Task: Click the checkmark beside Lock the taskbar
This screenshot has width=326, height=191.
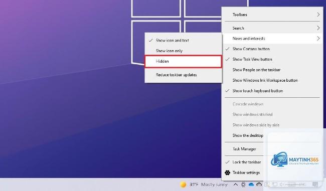Action: (228, 162)
